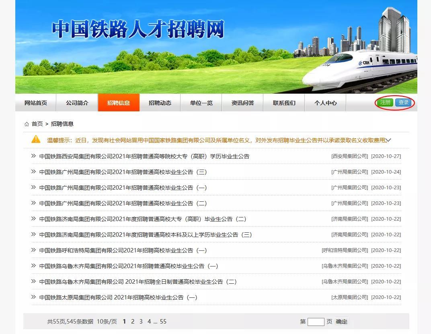
Task: Click the date [2020-10-24]
Action: 386,172
